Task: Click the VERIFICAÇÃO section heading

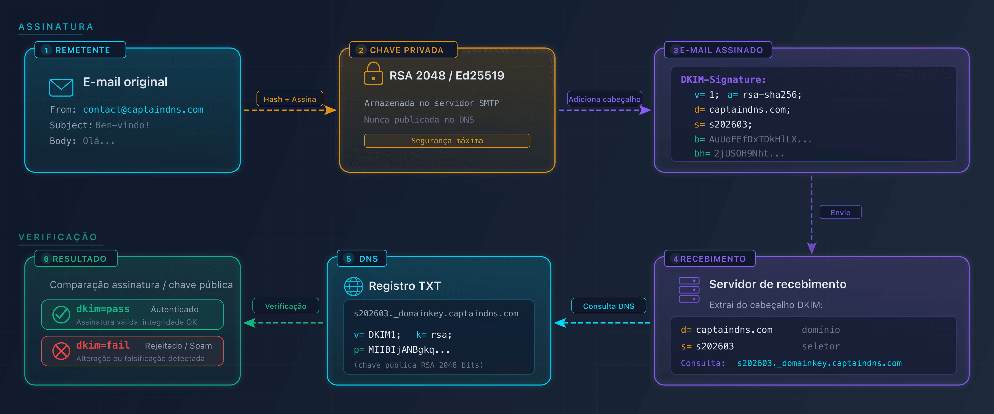Action: coord(58,237)
